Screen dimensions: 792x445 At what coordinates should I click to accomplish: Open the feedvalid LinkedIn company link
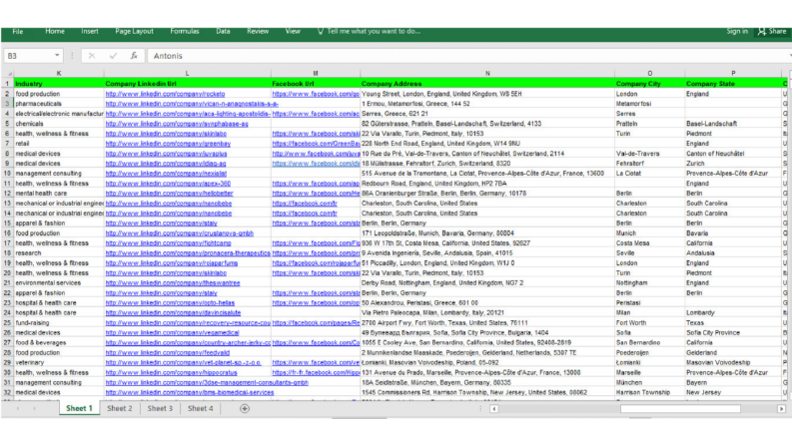click(168, 352)
